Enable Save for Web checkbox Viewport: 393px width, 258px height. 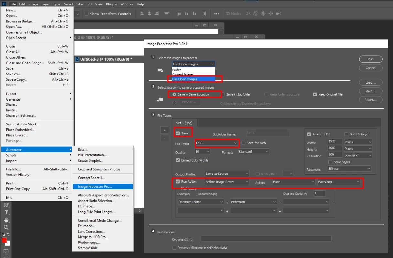[x=243, y=143]
